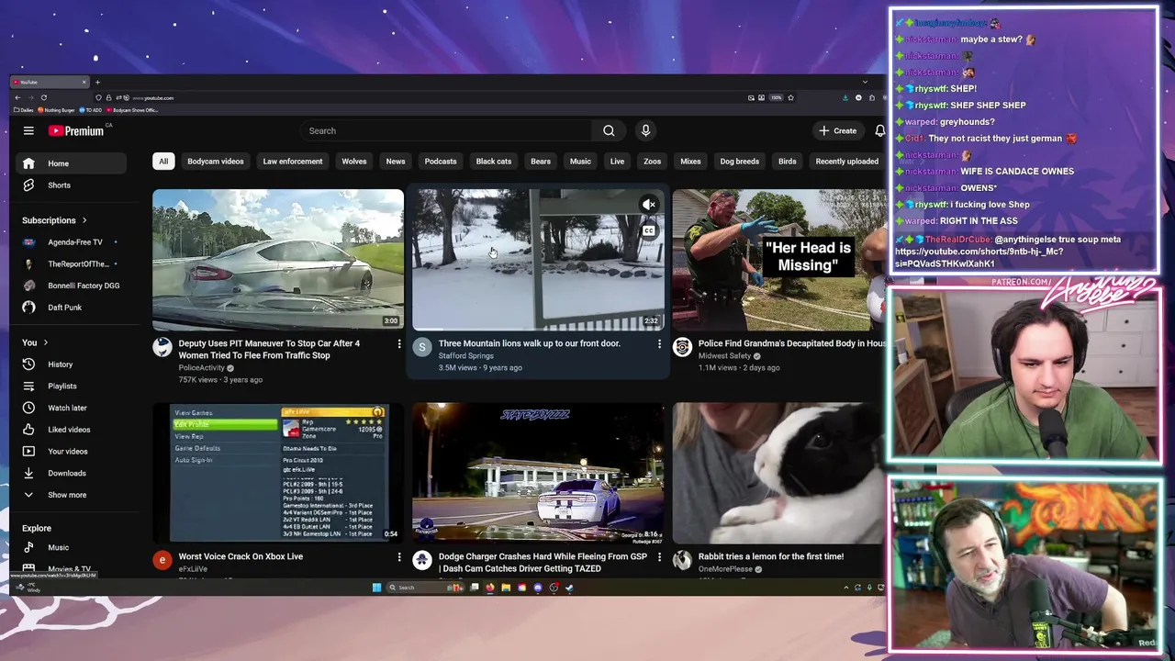The width and height of the screenshot is (1175, 661).
Task: Click the Stafford Springs channel avatar
Action: point(422,347)
